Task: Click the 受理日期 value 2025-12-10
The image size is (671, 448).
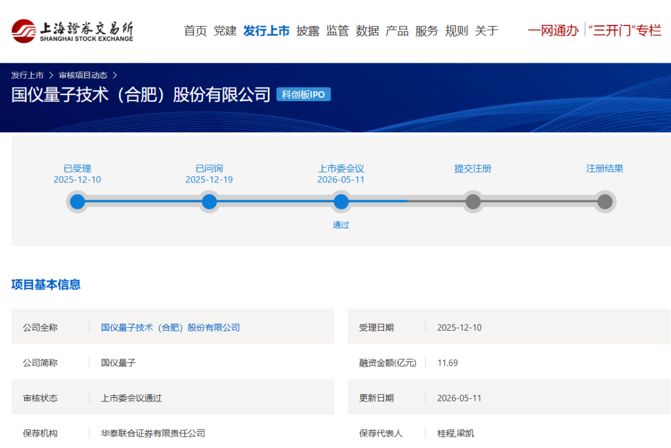Action: (459, 328)
